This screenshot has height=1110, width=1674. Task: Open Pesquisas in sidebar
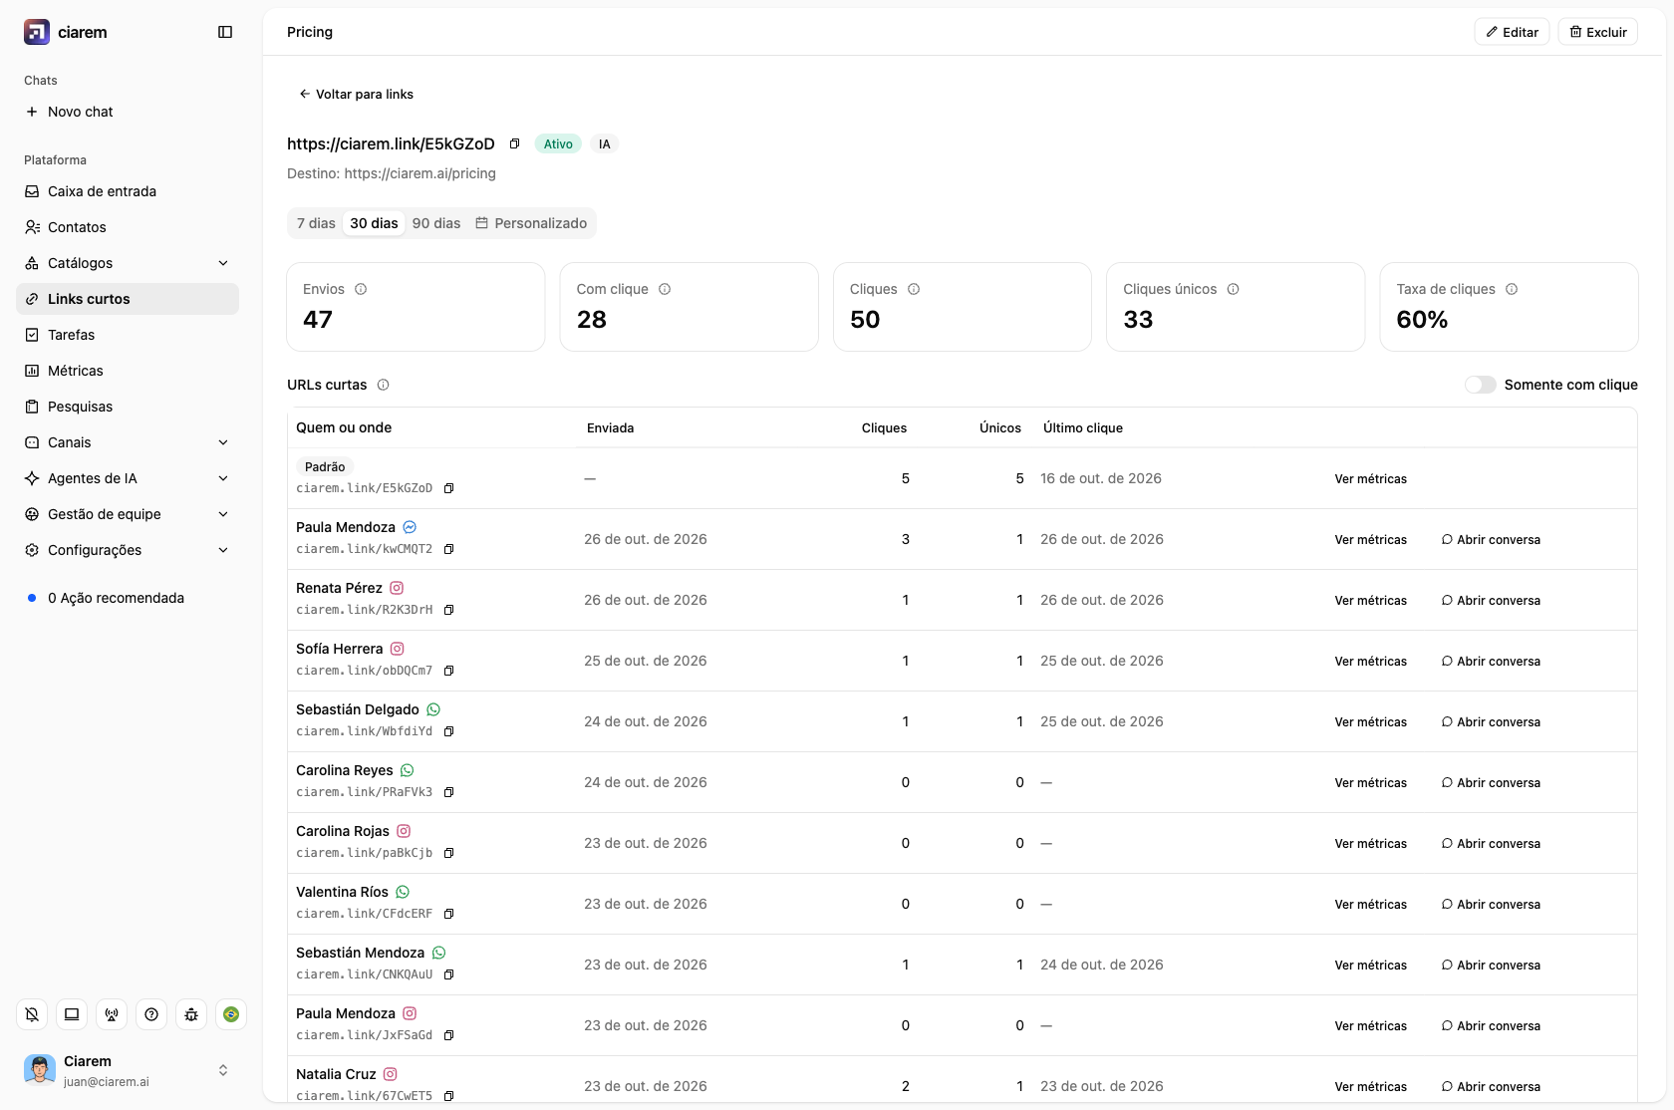tap(128, 407)
